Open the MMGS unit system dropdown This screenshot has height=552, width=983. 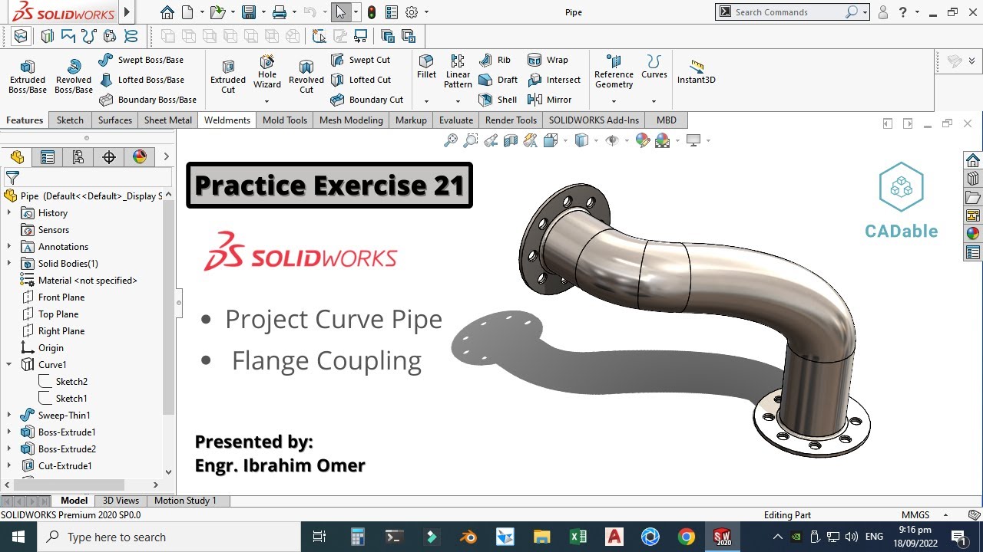click(945, 515)
